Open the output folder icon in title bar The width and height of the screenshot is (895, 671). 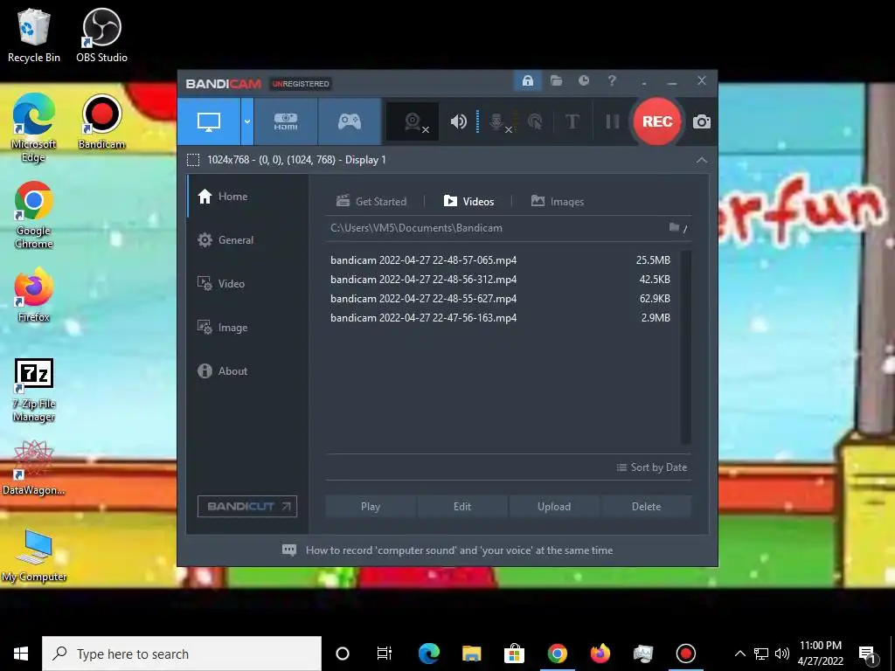(x=557, y=81)
